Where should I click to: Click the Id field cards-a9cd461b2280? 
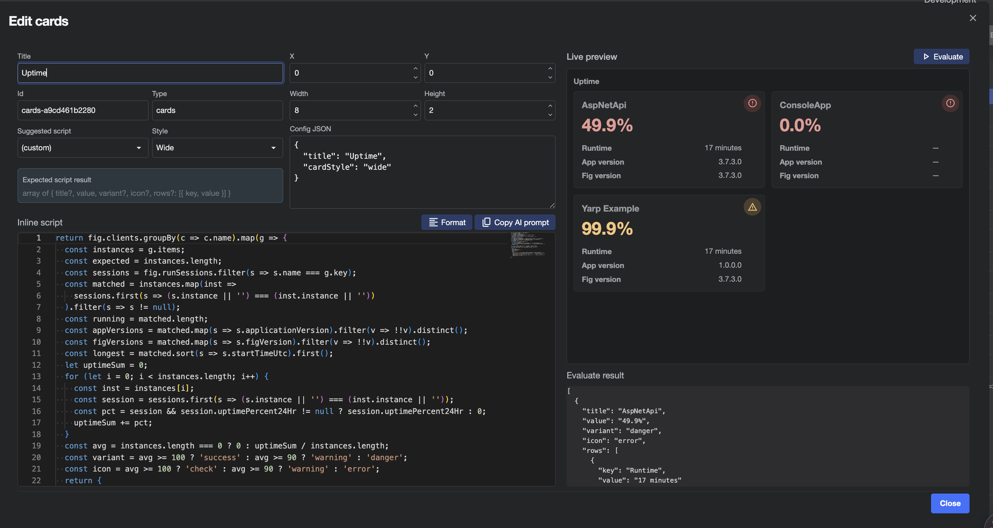[x=83, y=110]
